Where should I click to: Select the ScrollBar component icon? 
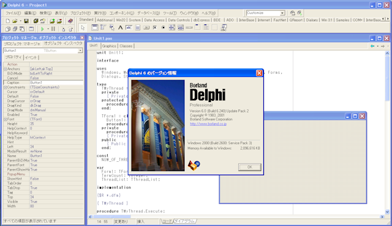pos(189,27)
